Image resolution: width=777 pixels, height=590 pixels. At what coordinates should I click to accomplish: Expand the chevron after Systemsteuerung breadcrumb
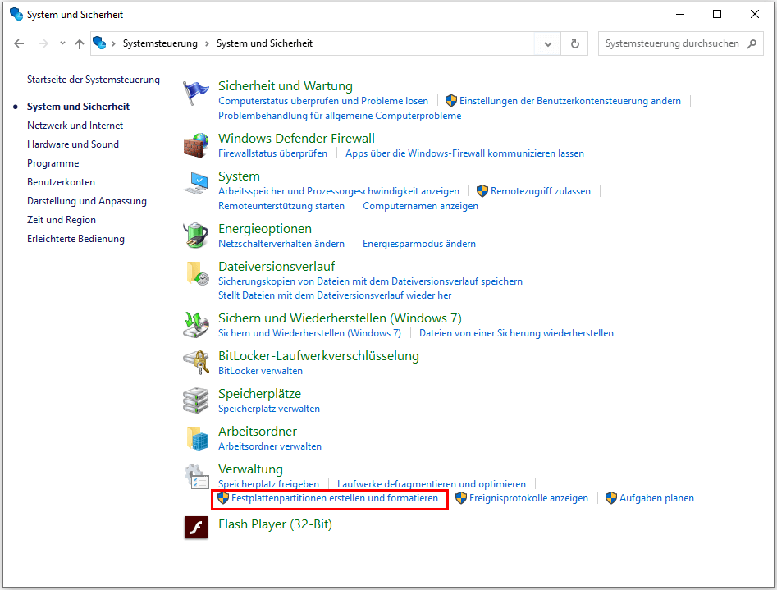point(207,43)
